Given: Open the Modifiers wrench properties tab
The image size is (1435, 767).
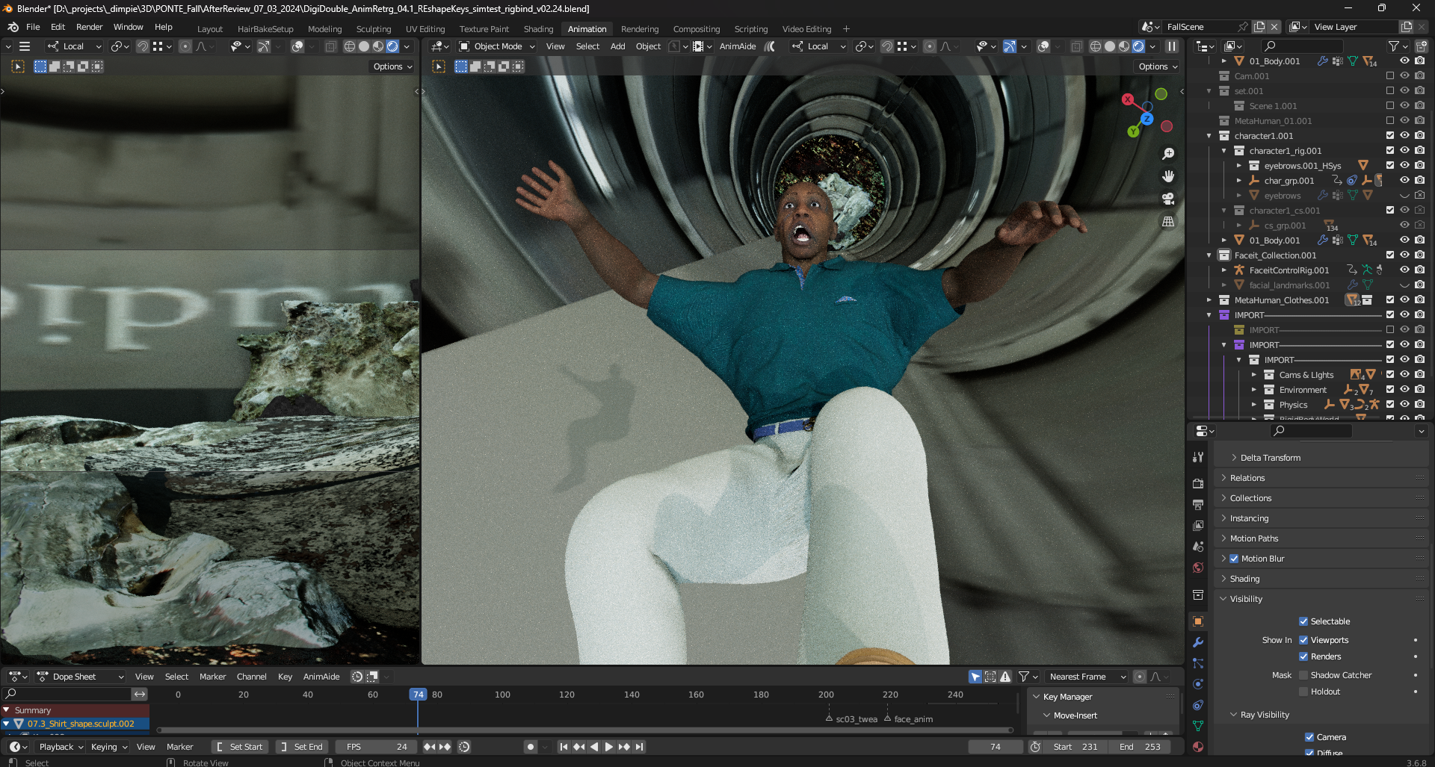Looking at the screenshot, I should [1198, 642].
